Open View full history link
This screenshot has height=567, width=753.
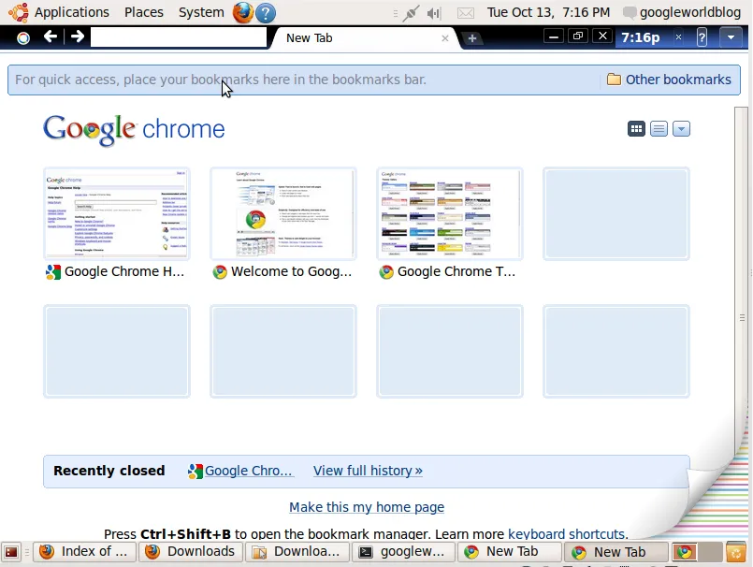click(x=368, y=471)
